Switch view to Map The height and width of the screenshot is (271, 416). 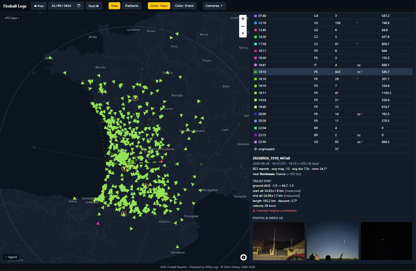coord(114,6)
